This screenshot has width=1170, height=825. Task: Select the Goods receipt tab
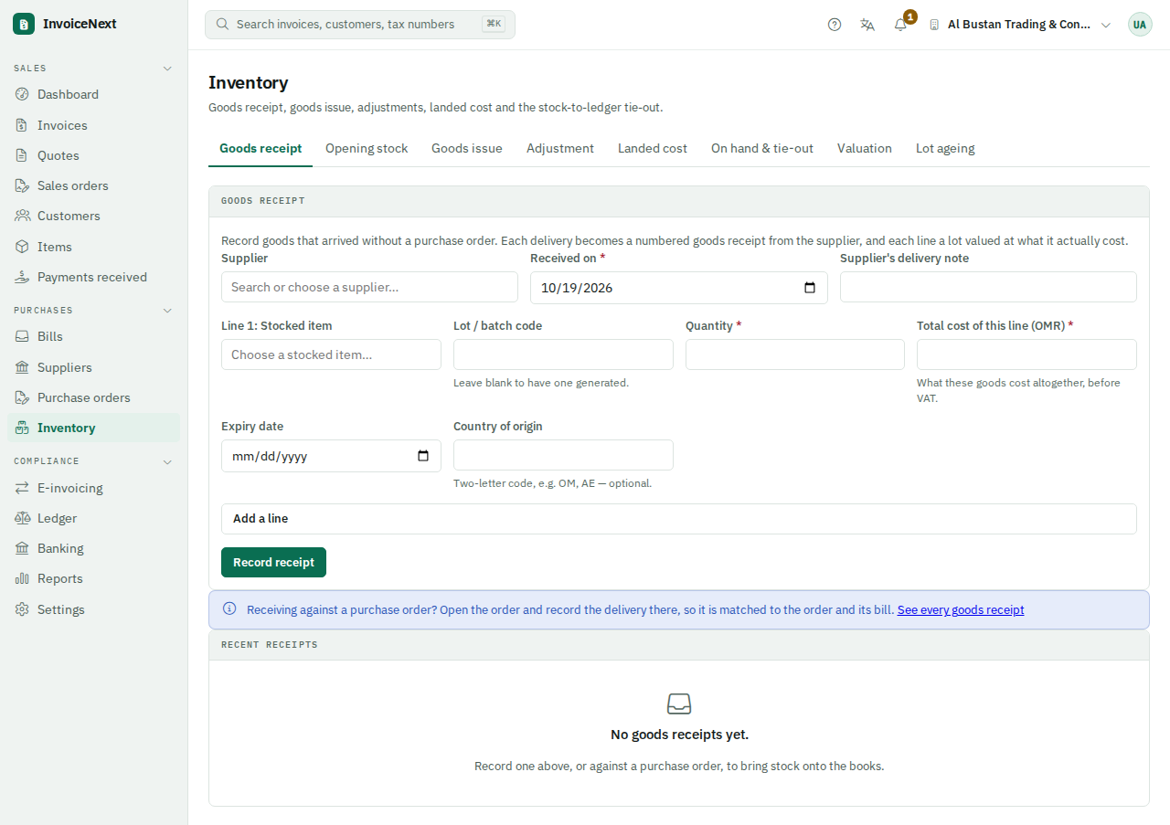tap(261, 148)
